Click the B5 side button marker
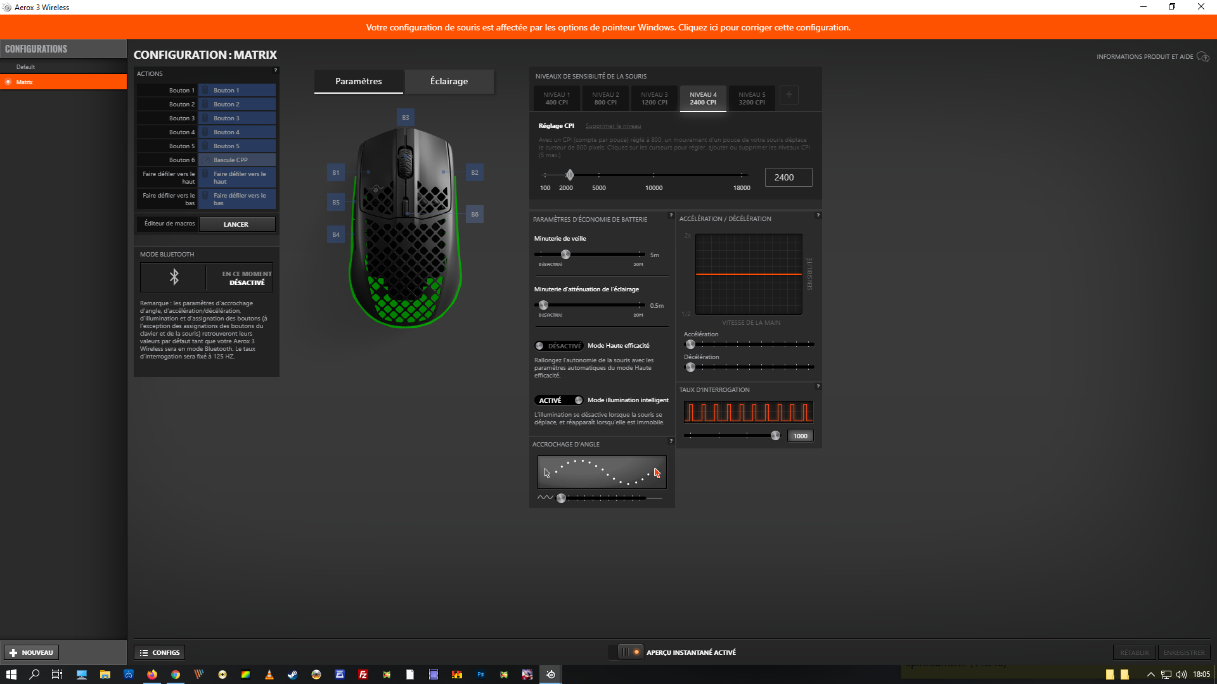The width and height of the screenshot is (1217, 684). pyautogui.click(x=336, y=202)
